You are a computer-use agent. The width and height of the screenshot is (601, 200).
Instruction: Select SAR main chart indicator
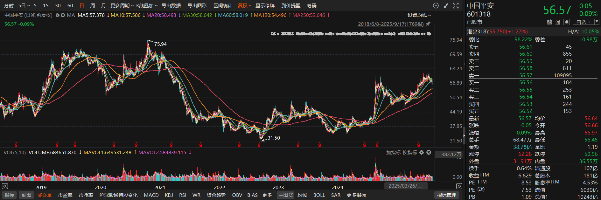[336, 195]
